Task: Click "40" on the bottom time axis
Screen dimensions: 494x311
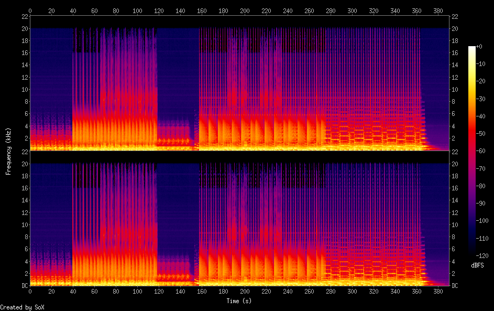Action: click(73, 292)
